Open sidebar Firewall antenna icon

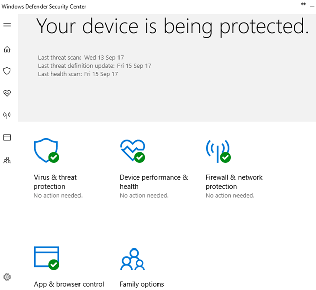7,115
